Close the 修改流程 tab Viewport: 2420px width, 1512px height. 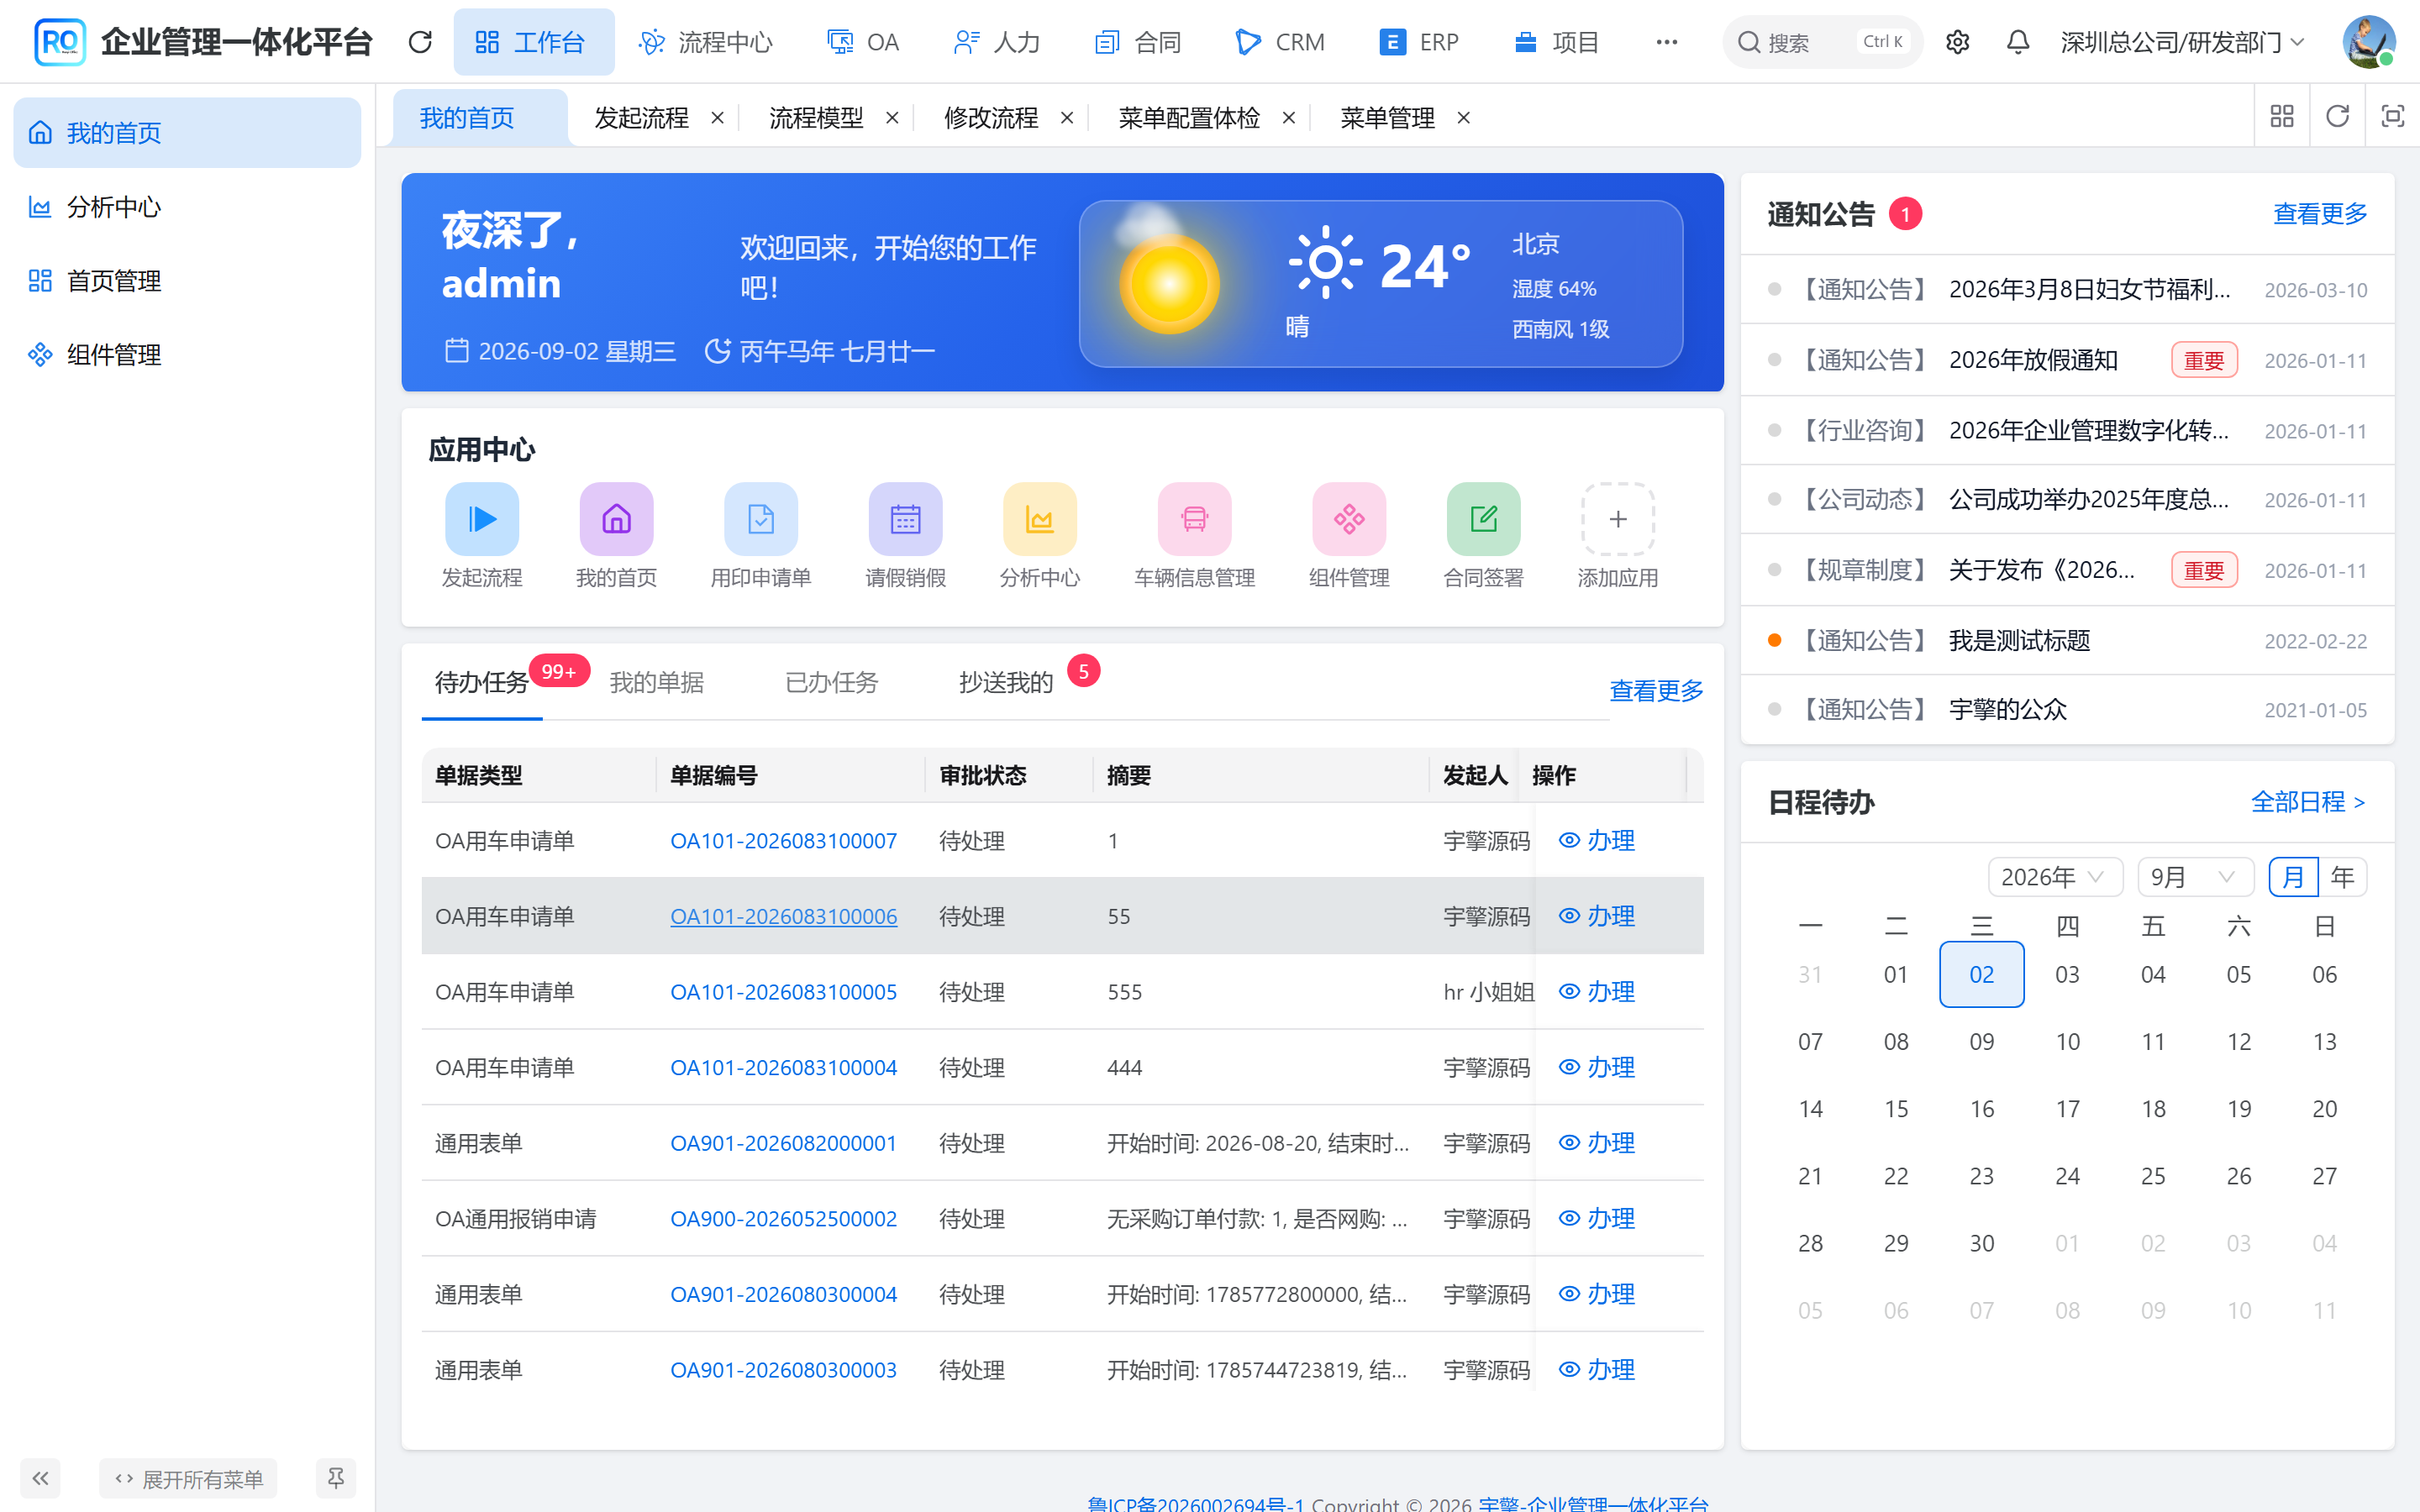point(1067,118)
